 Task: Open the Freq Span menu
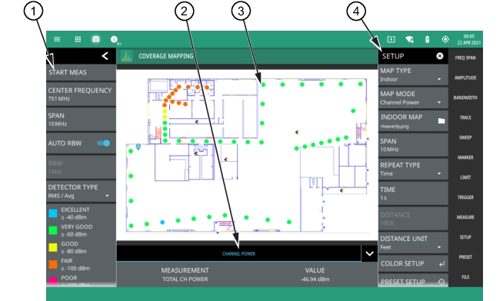click(x=465, y=58)
